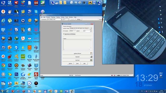166x93 pixels.
Task: Select the Computer desktop icon
Action: [x=3, y=3]
